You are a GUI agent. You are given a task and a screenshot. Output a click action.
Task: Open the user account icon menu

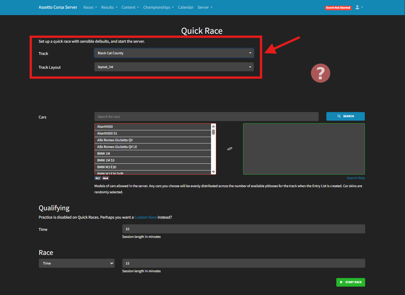click(x=359, y=7)
